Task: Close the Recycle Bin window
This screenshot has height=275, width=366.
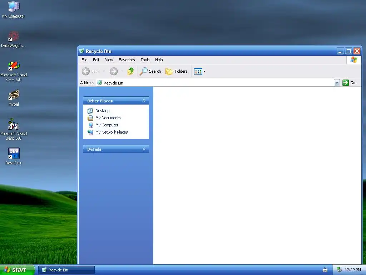Action: [357, 51]
